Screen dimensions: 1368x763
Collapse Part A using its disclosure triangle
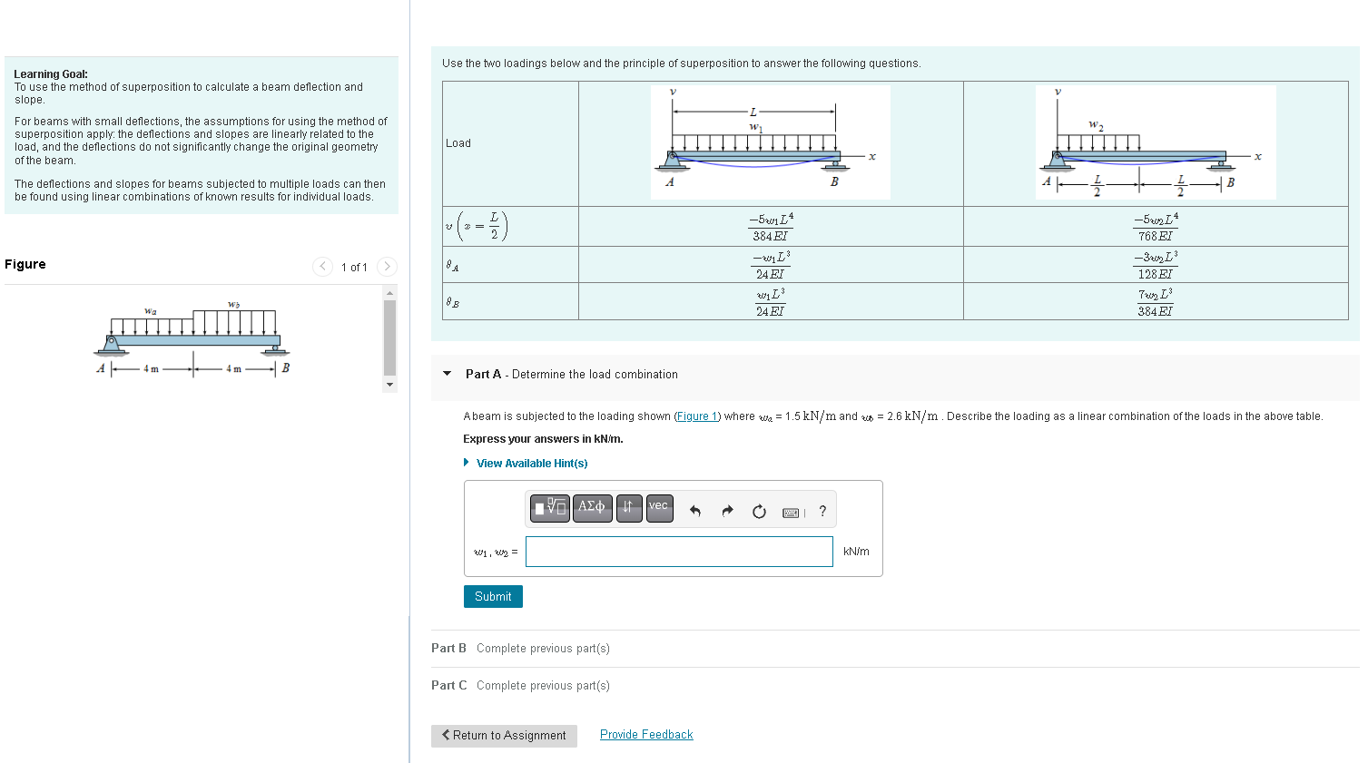(446, 374)
